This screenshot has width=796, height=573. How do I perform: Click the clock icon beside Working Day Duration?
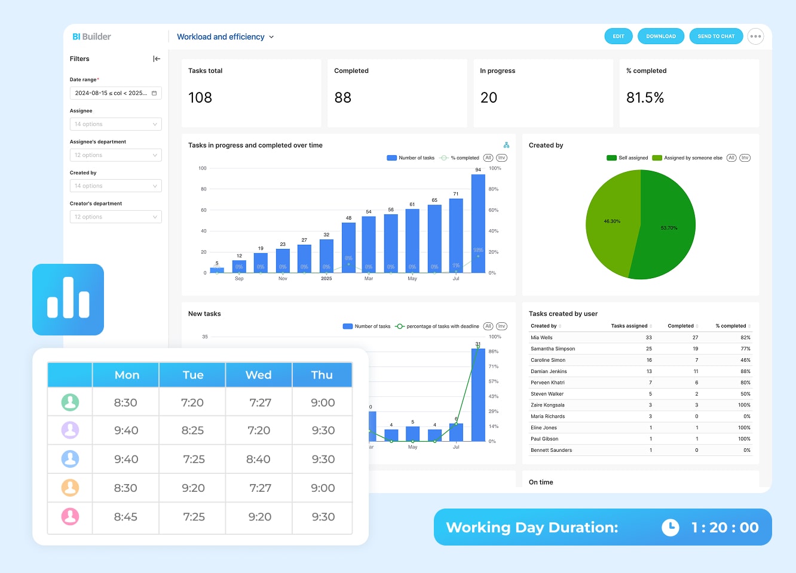(670, 527)
